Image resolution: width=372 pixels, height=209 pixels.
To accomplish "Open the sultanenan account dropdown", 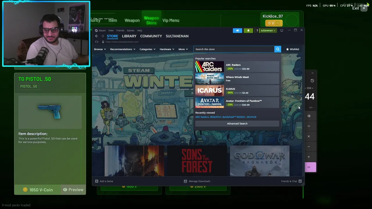I will click(268, 30).
